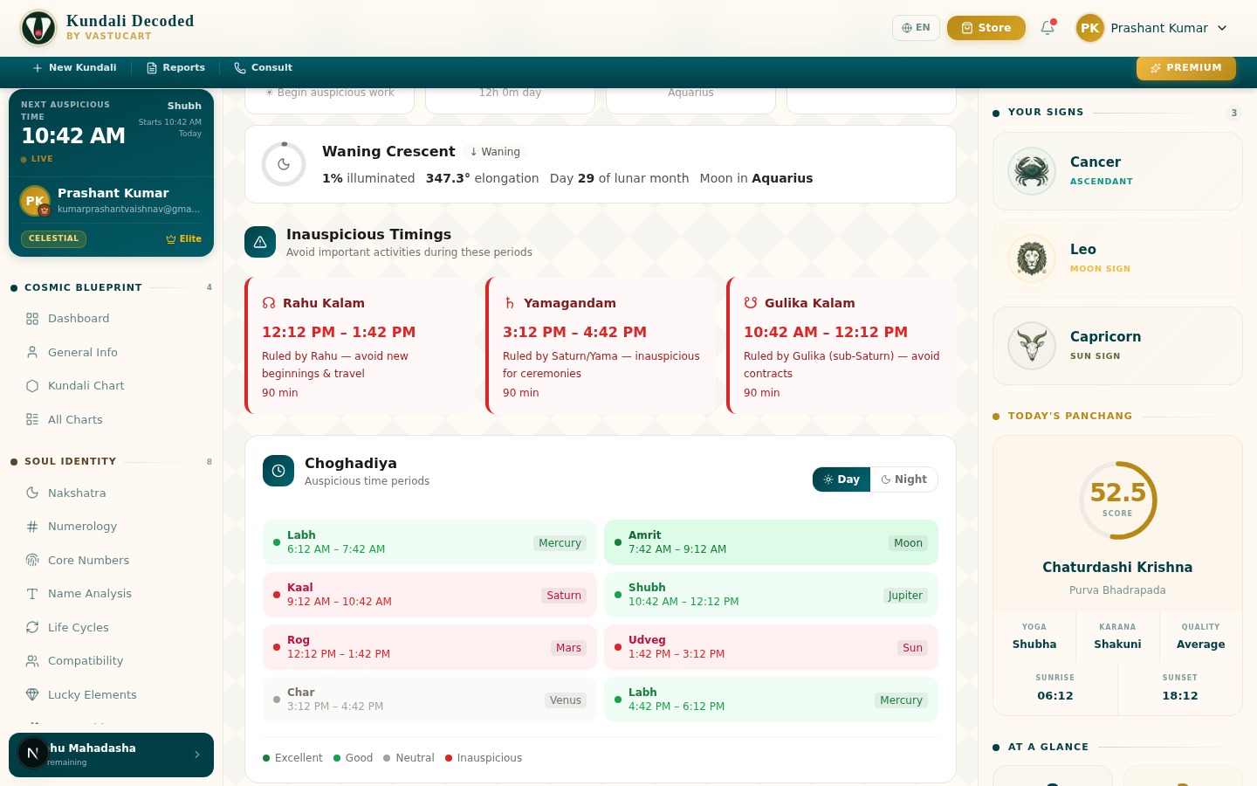Open the notifications bell icon

pos(1047,28)
